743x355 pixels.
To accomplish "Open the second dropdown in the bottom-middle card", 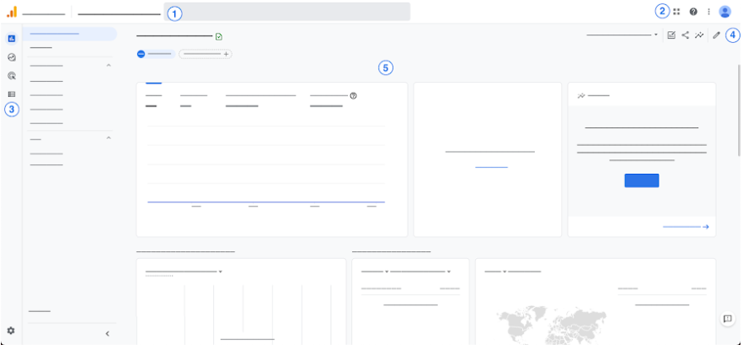I will pyautogui.click(x=449, y=272).
